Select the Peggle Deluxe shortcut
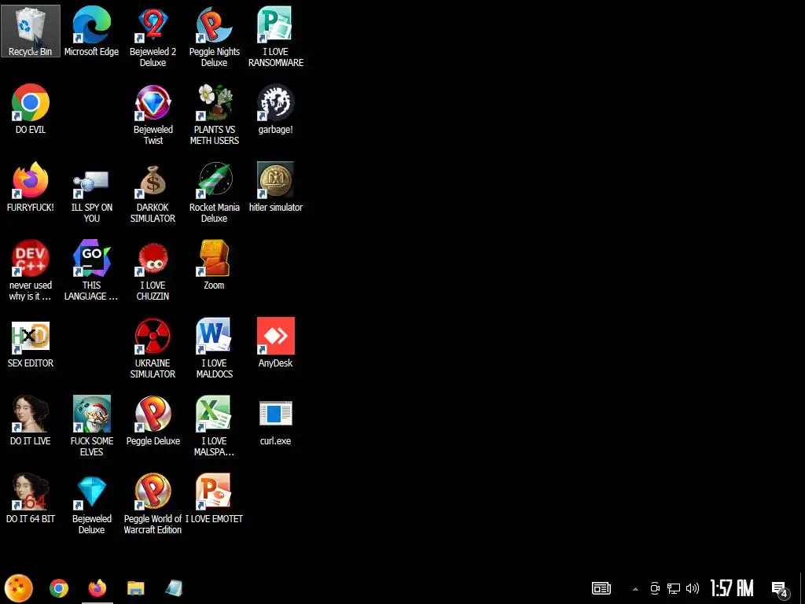The image size is (805, 604). 153,420
